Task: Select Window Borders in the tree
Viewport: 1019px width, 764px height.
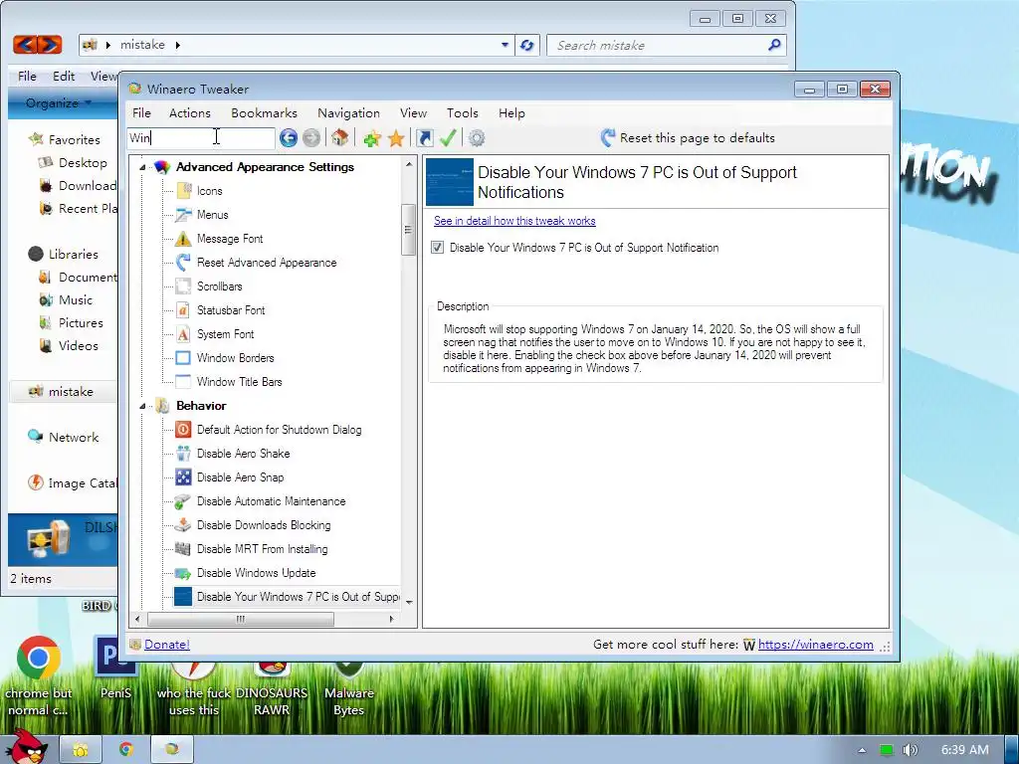Action: pyautogui.click(x=235, y=358)
